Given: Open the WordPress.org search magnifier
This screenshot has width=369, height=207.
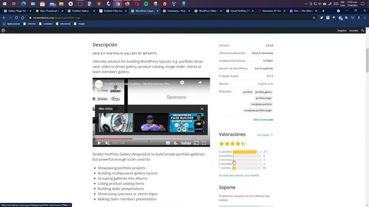Looking at the screenshot, I should [363, 30].
